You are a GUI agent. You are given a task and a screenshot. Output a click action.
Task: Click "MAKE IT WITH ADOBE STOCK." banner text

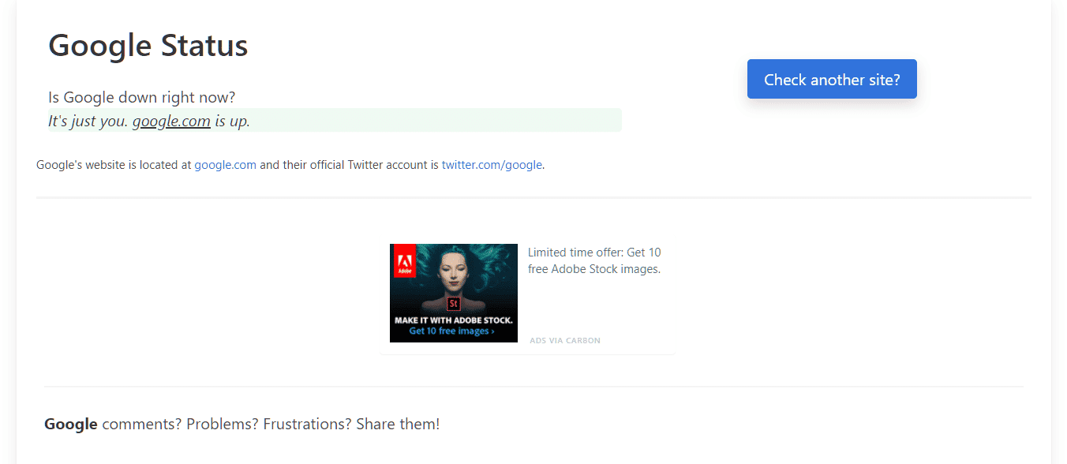(x=454, y=320)
